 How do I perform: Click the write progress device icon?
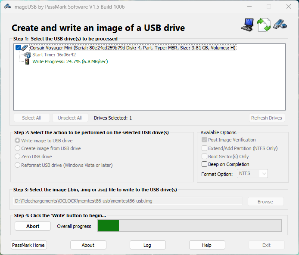point(27,61)
